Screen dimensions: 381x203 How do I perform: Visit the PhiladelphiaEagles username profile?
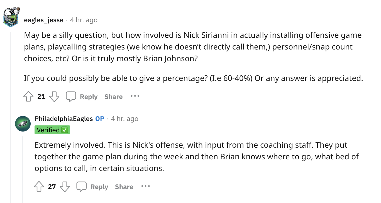click(63, 119)
